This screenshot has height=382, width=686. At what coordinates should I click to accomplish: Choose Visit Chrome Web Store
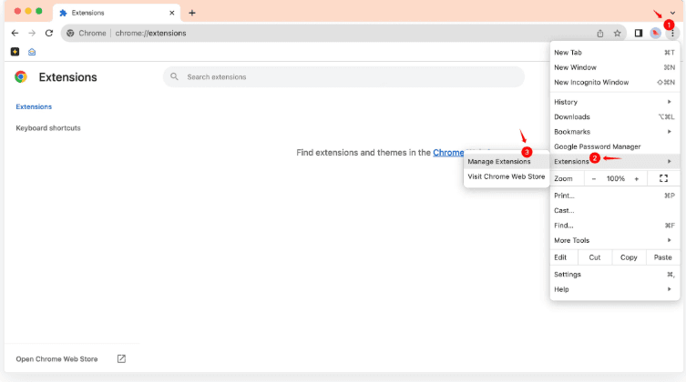(507, 176)
